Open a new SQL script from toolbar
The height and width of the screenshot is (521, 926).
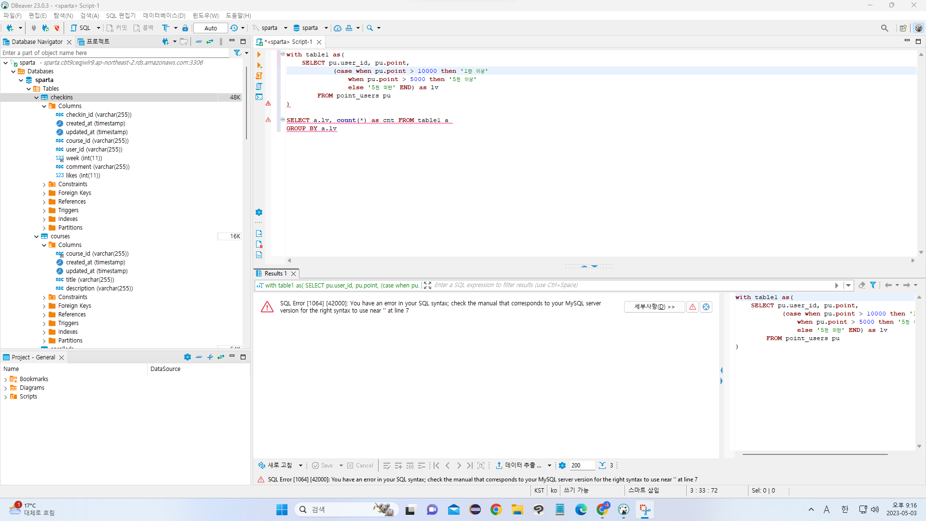click(x=81, y=28)
